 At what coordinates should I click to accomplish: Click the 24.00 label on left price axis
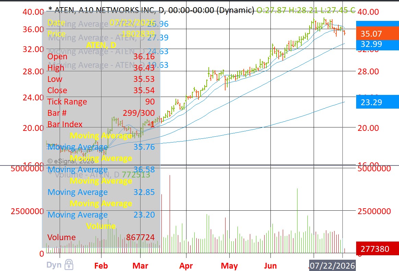coord(33,97)
